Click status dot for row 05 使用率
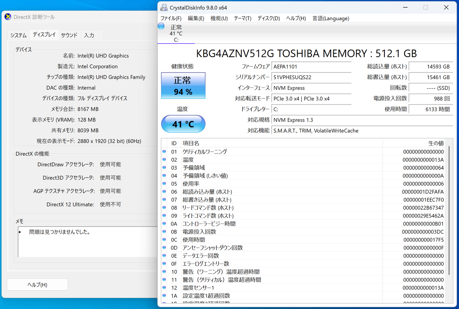The image size is (459, 309). pyautogui.click(x=164, y=183)
